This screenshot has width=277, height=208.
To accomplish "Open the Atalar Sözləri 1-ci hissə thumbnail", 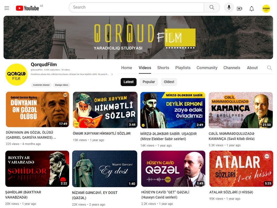I will click(x=241, y=169).
